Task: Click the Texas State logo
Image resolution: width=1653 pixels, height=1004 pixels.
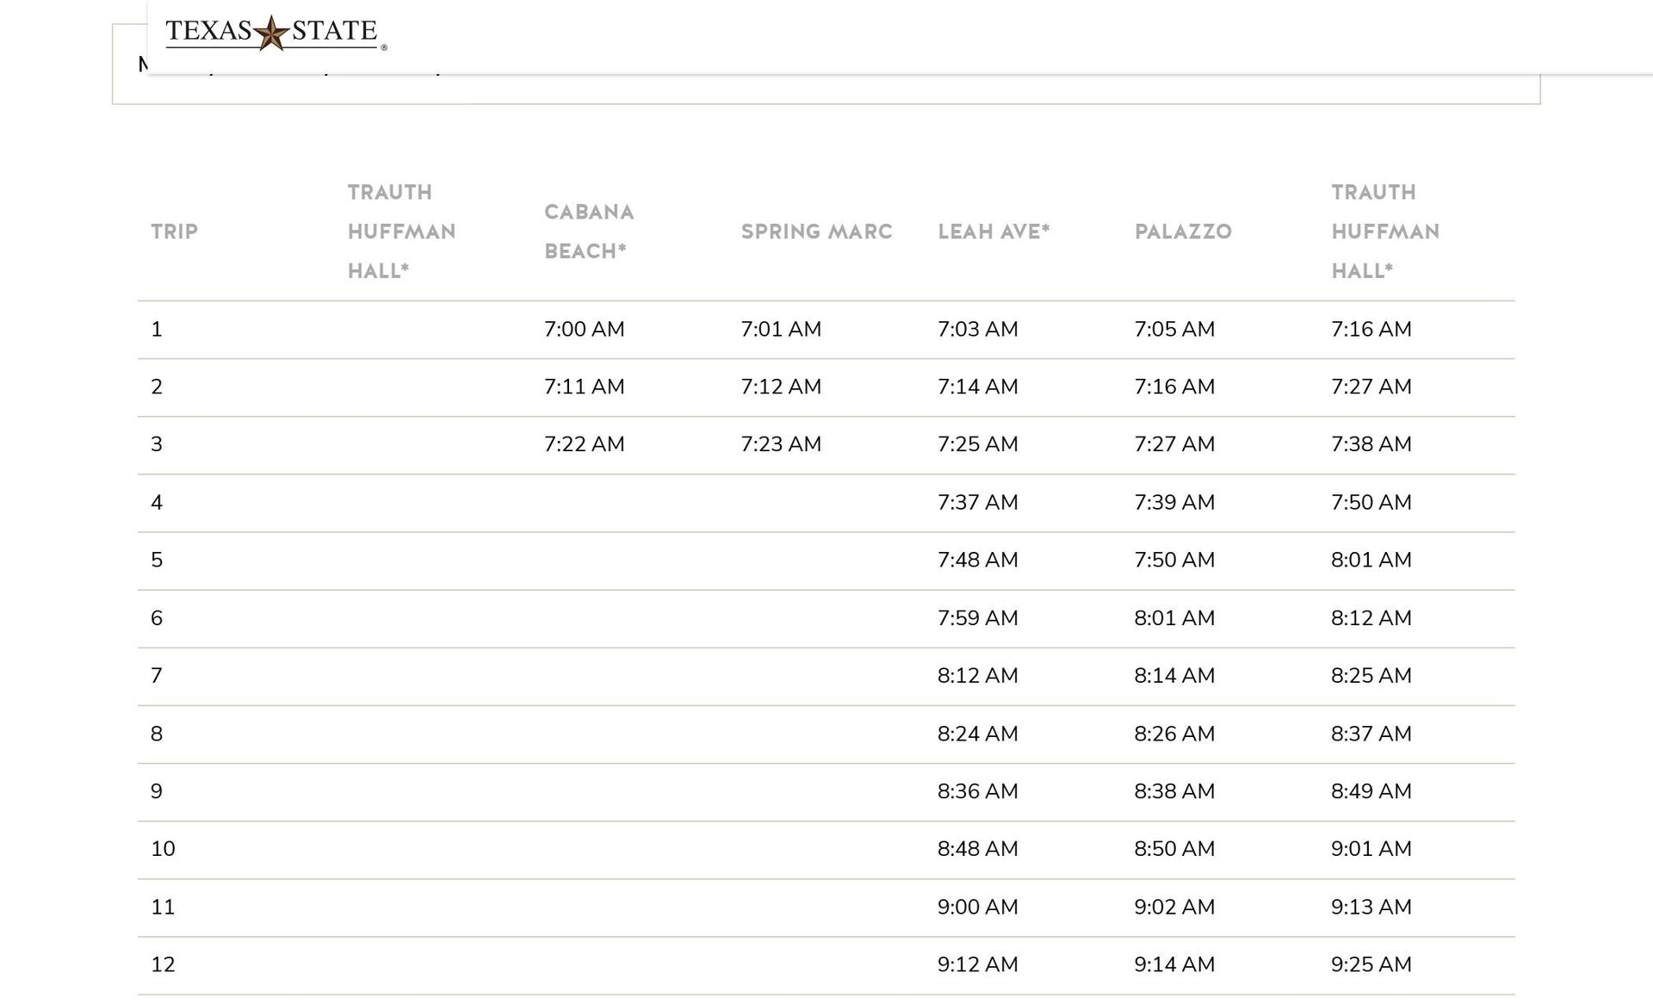Action: [x=274, y=33]
